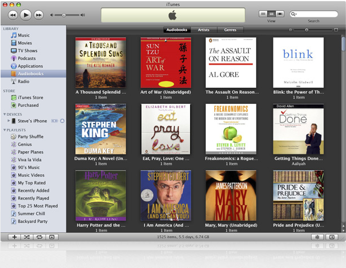Select Eat, Pray, Love cover

click(x=166, y=129)
